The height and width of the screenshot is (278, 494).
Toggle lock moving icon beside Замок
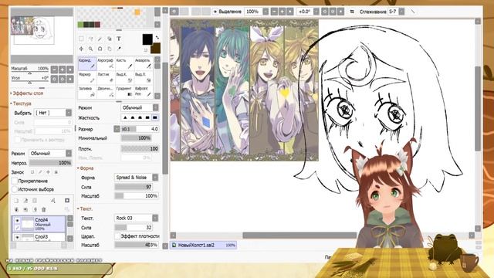(48, 172)
